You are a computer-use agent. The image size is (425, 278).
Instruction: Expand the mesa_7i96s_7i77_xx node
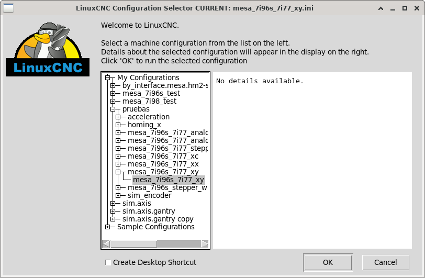coord(118,164)
